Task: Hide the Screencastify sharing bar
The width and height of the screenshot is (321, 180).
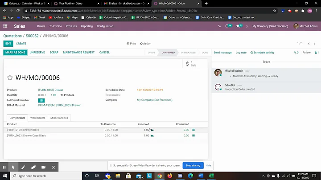Action: (x=208, y=165)
